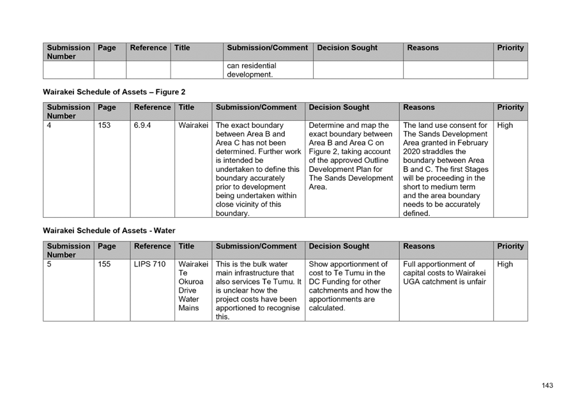Image resolution: width=571 pixels, height=400 pixels.
Task: Click the "Wairakei" title cell in row 4
Action: pyautogui.click(x=194, y=169)
